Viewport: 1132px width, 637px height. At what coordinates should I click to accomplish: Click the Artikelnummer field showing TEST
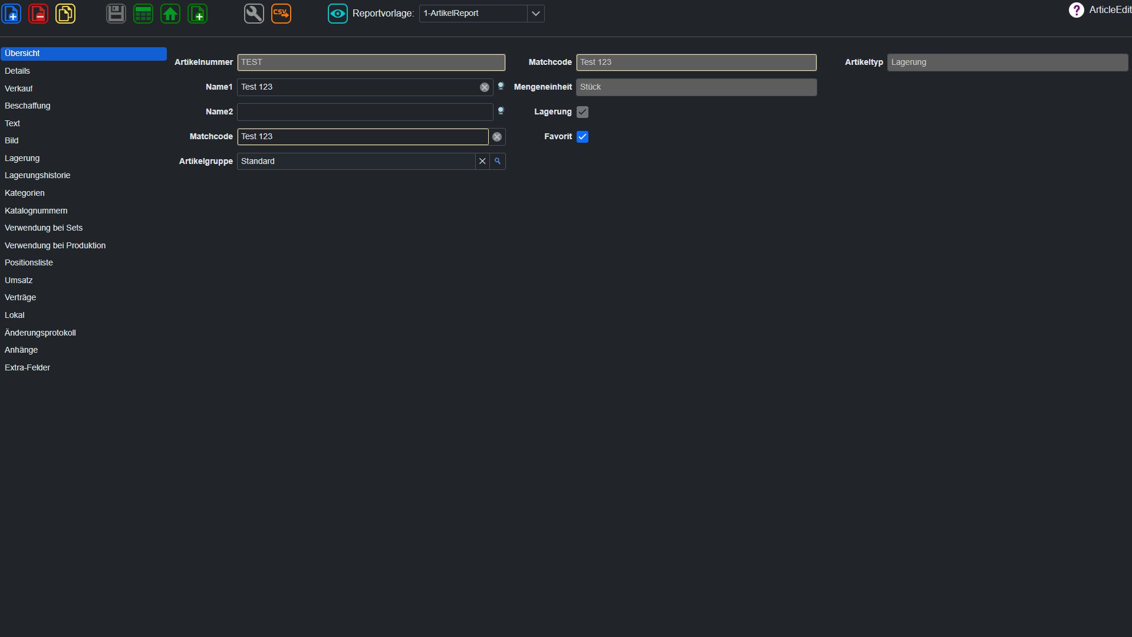pyautogui.click(x=371, y=63)
